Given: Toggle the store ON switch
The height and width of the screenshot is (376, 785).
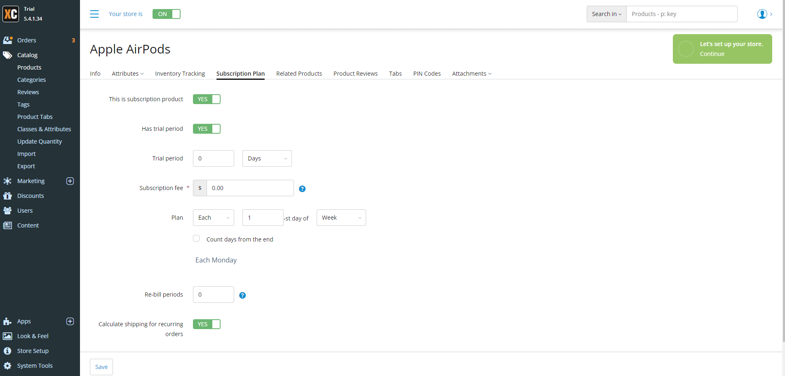Looking at the screenshot, I should click(166, 14).
